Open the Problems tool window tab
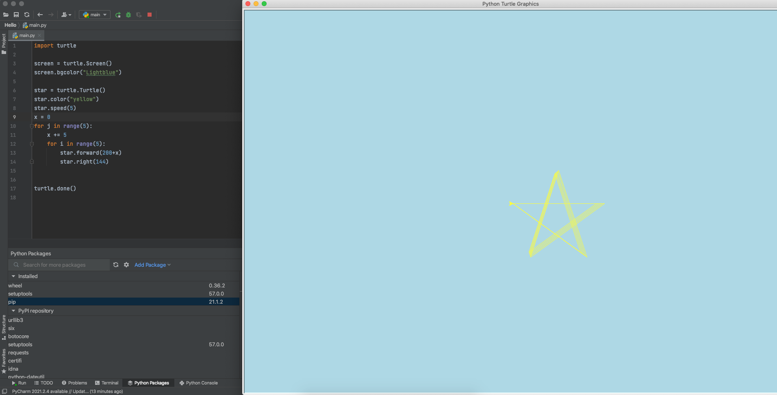This screenshot has width=777, height=395. tap(74, 383)
